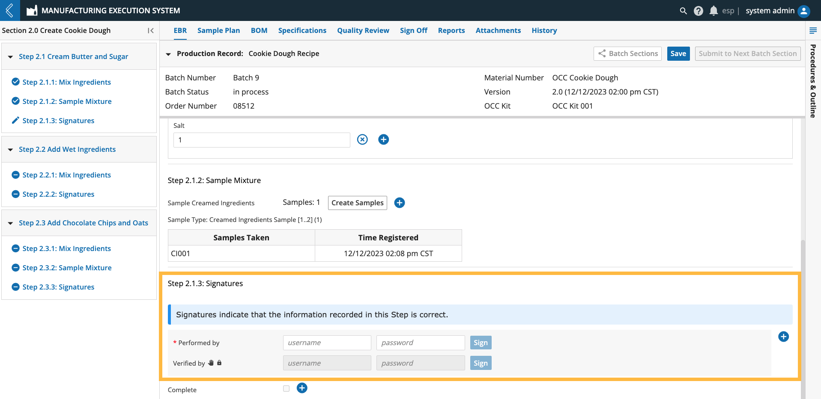Click sample cell CI001
Viewport: 821px width, 399px height.
242,254
